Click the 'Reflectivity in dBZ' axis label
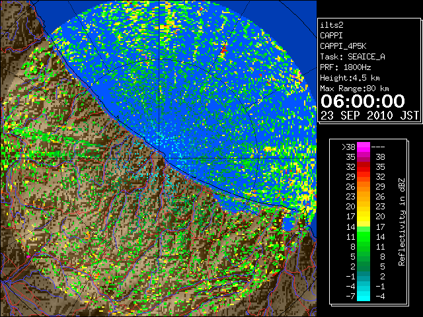 click(x=402, y=222)
